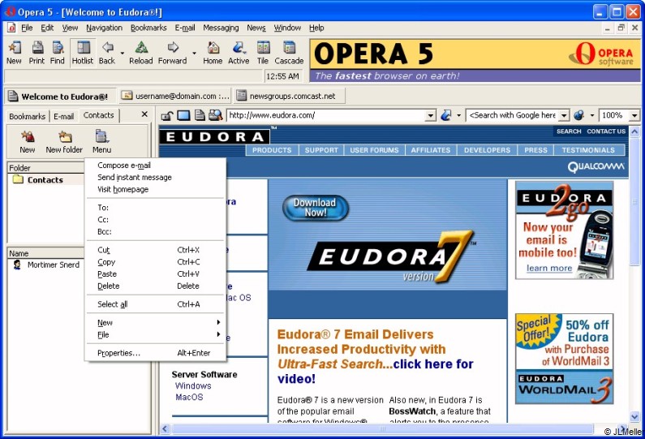Open the address bar URL dropdown
This screenshot has width=645, height=439.
[430, 115]
